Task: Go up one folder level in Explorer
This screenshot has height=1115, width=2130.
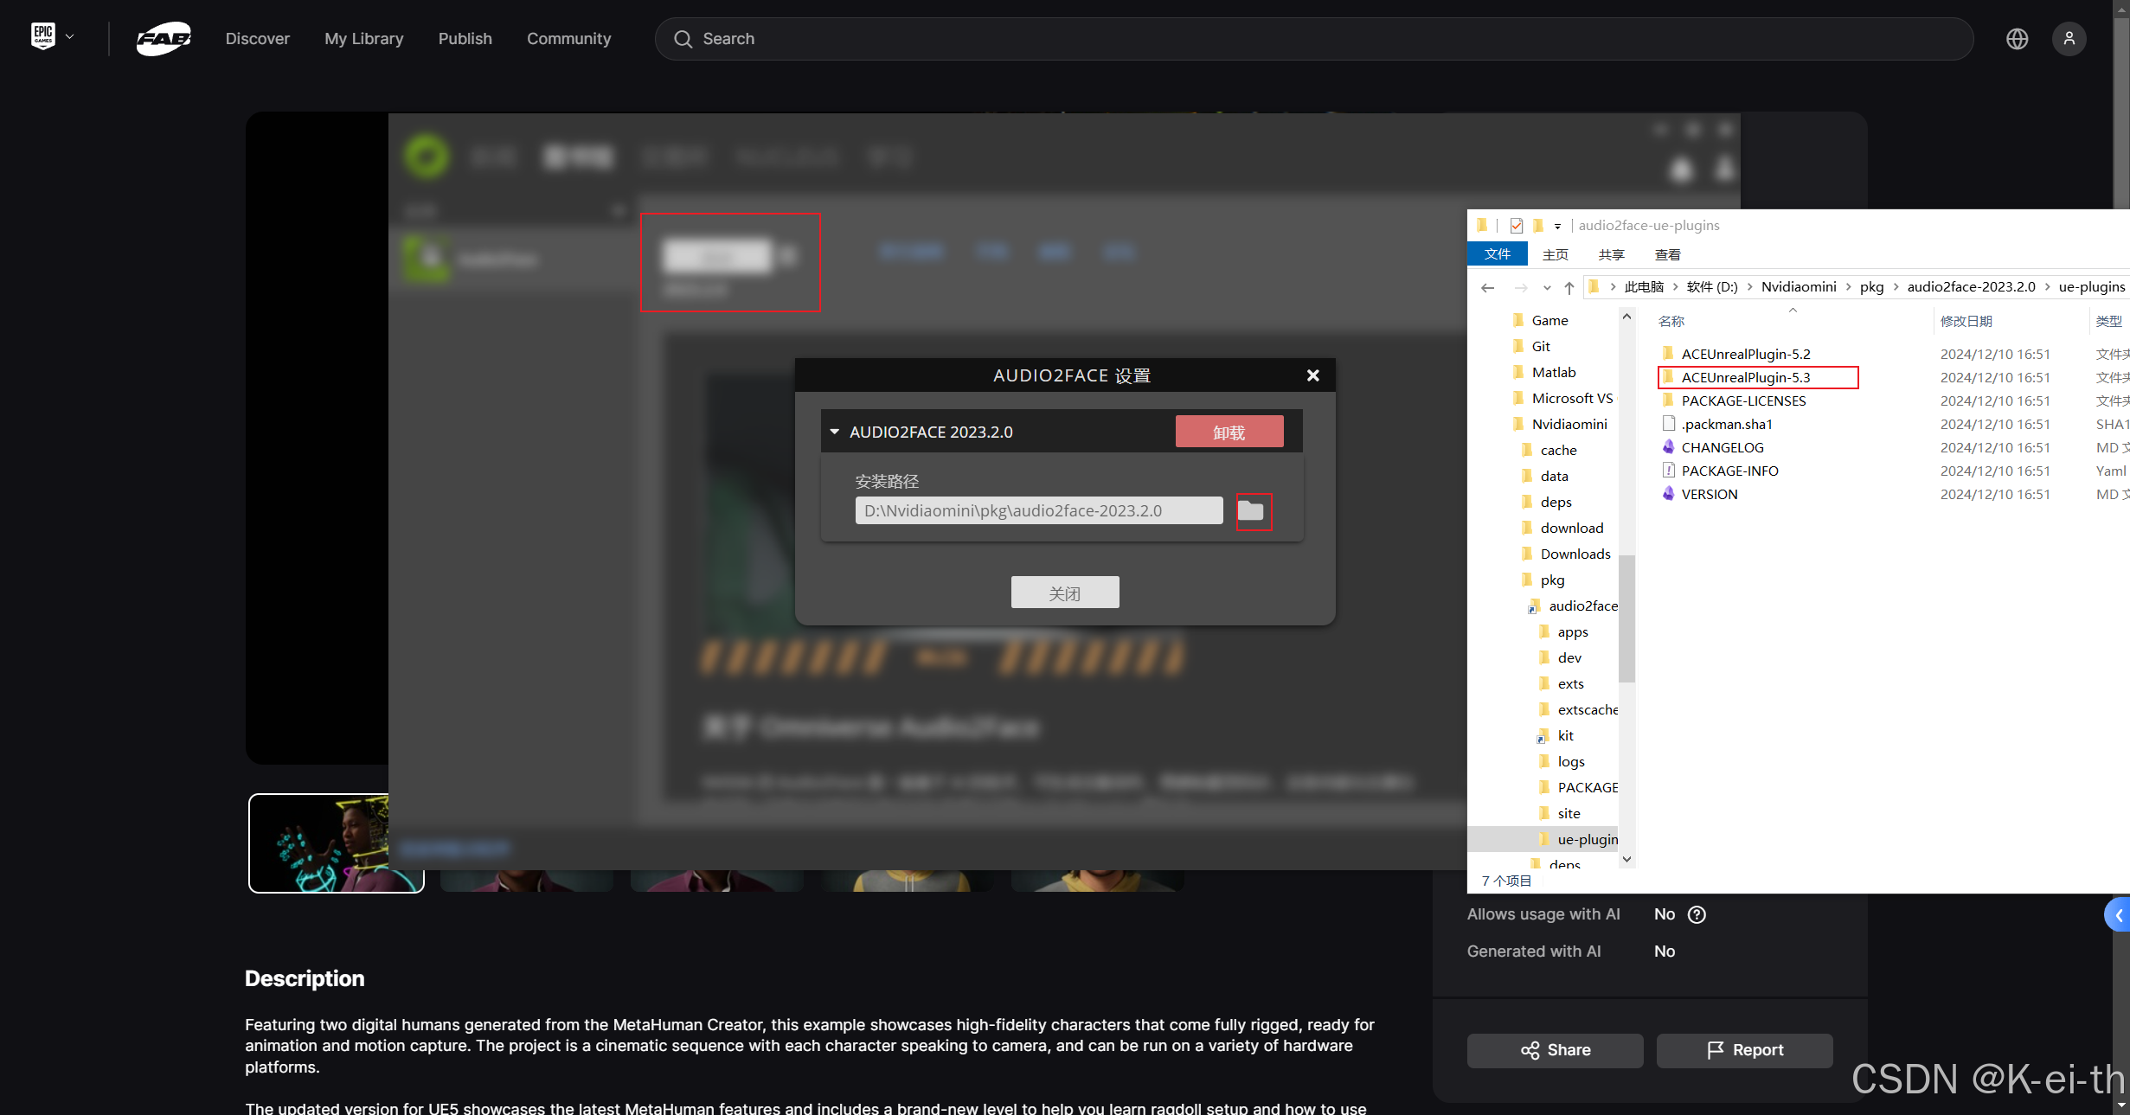Action: (1569, 287)
